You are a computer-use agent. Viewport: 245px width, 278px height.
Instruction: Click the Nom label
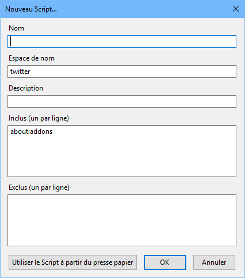(x=17, y=28)
